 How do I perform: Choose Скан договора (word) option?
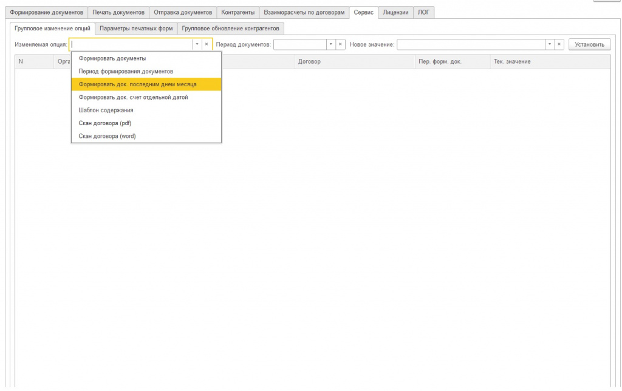[x=146, y=136]
